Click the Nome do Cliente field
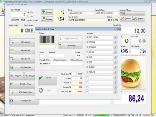156x117 pixels. click(x=87, y=20)
